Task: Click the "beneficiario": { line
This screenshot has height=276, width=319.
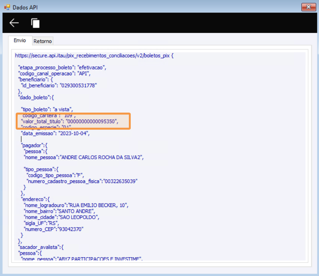Action: coord(35,80)
